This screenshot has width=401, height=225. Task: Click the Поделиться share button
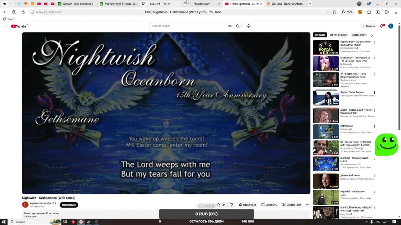[x=247, y=205]
